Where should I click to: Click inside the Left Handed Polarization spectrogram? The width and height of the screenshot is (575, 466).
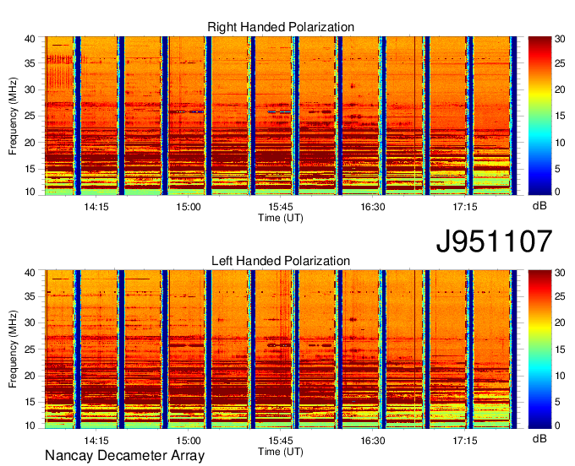pyautogui.click(x=281, y=349)
